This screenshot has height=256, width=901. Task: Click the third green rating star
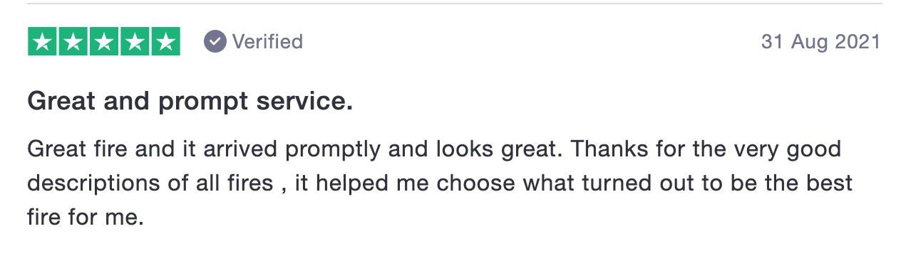(104, 42)
